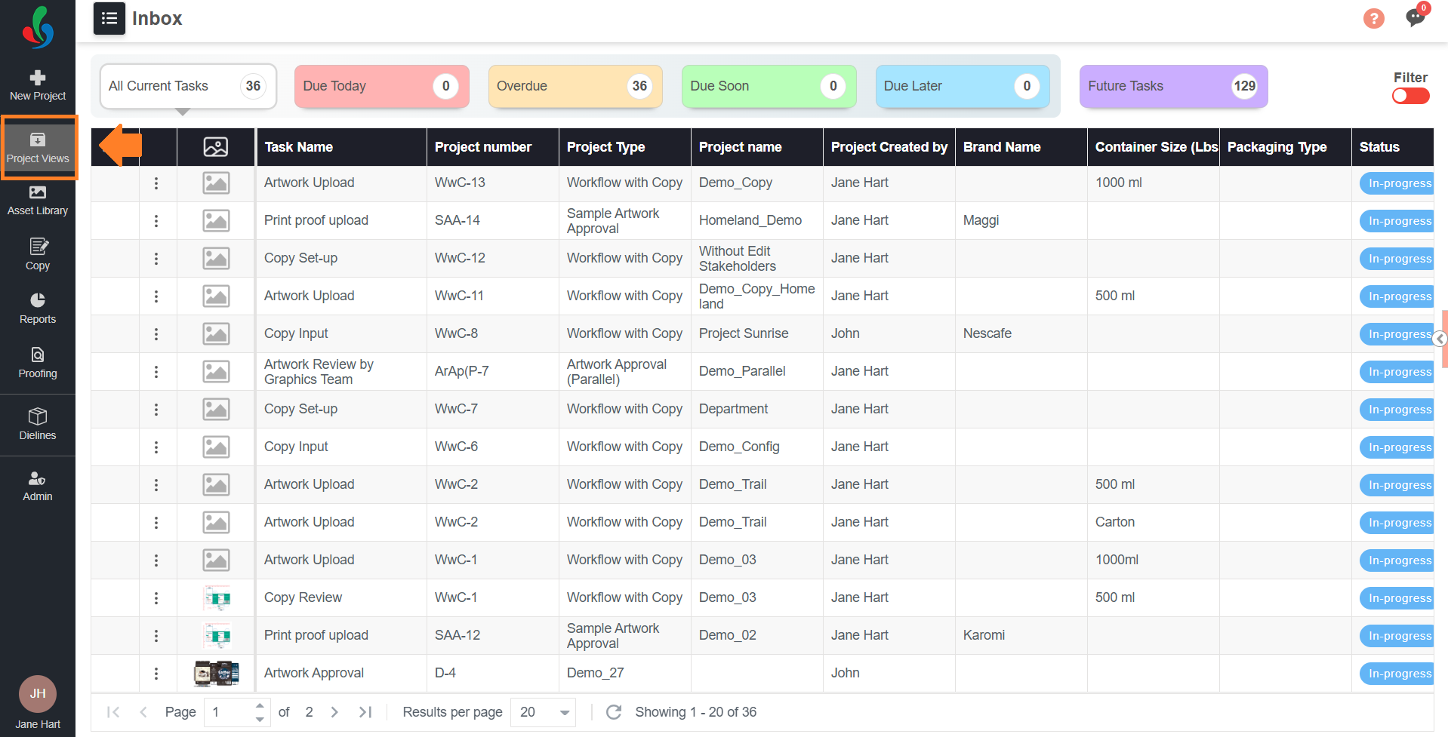The height and width of the screenshot is (737, 1448).
Task: Select the Future Tasks tab
Action: tap(1172, 86)
